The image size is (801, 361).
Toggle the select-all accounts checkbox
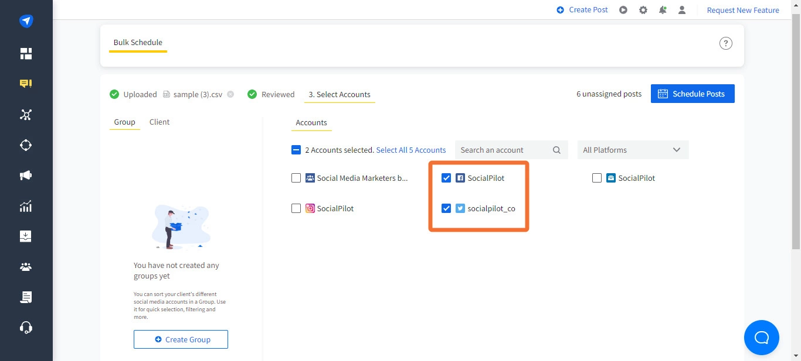click(296, 150)
